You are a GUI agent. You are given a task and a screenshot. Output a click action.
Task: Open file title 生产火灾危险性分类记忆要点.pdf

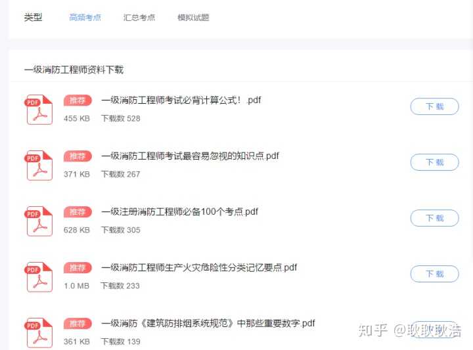coord(199,267)
